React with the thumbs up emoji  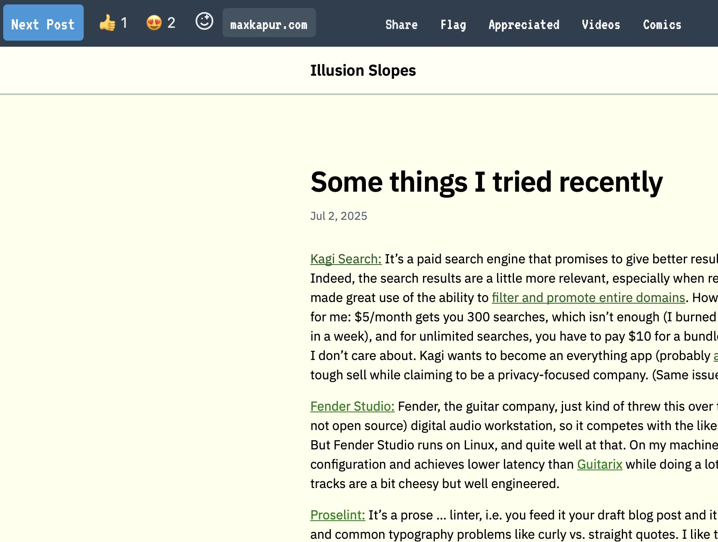(107, 23)
